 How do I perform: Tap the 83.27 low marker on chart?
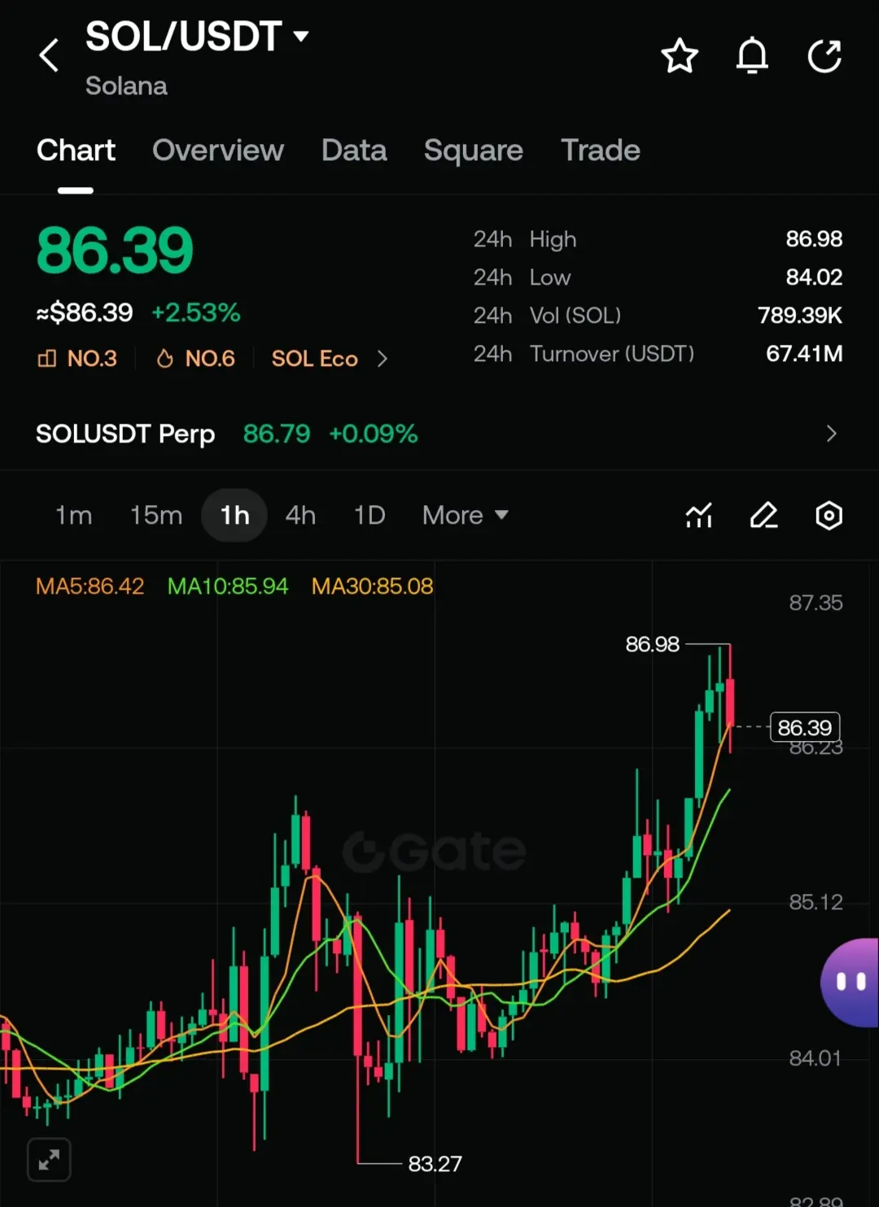[x=435, y=1164]
